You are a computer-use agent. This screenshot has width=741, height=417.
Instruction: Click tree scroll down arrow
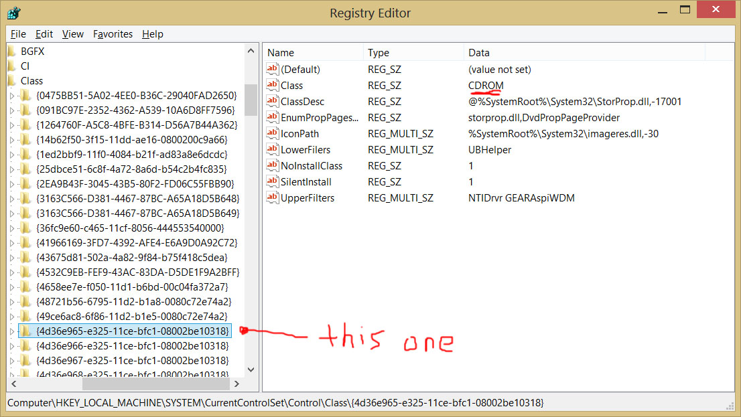251,369
